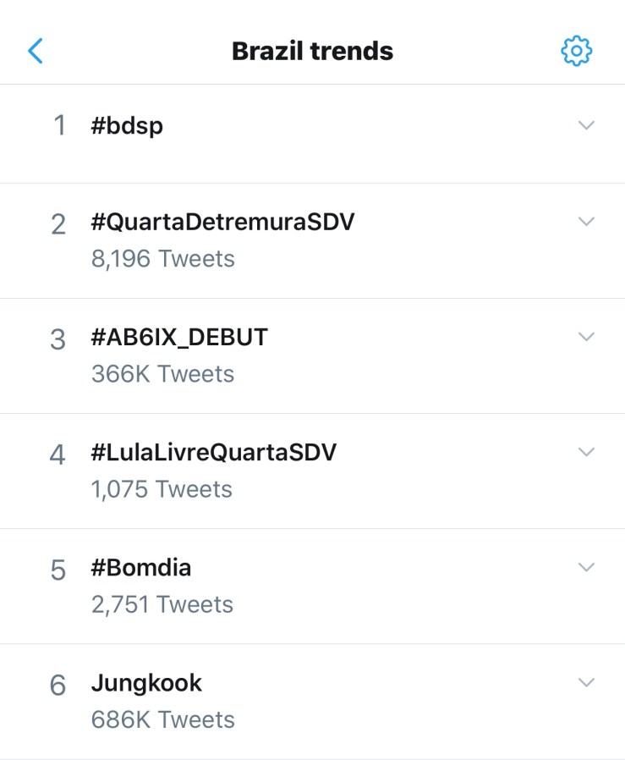Tap the back arrow icon
Screen dimensions: 625x760
[36, 51]
